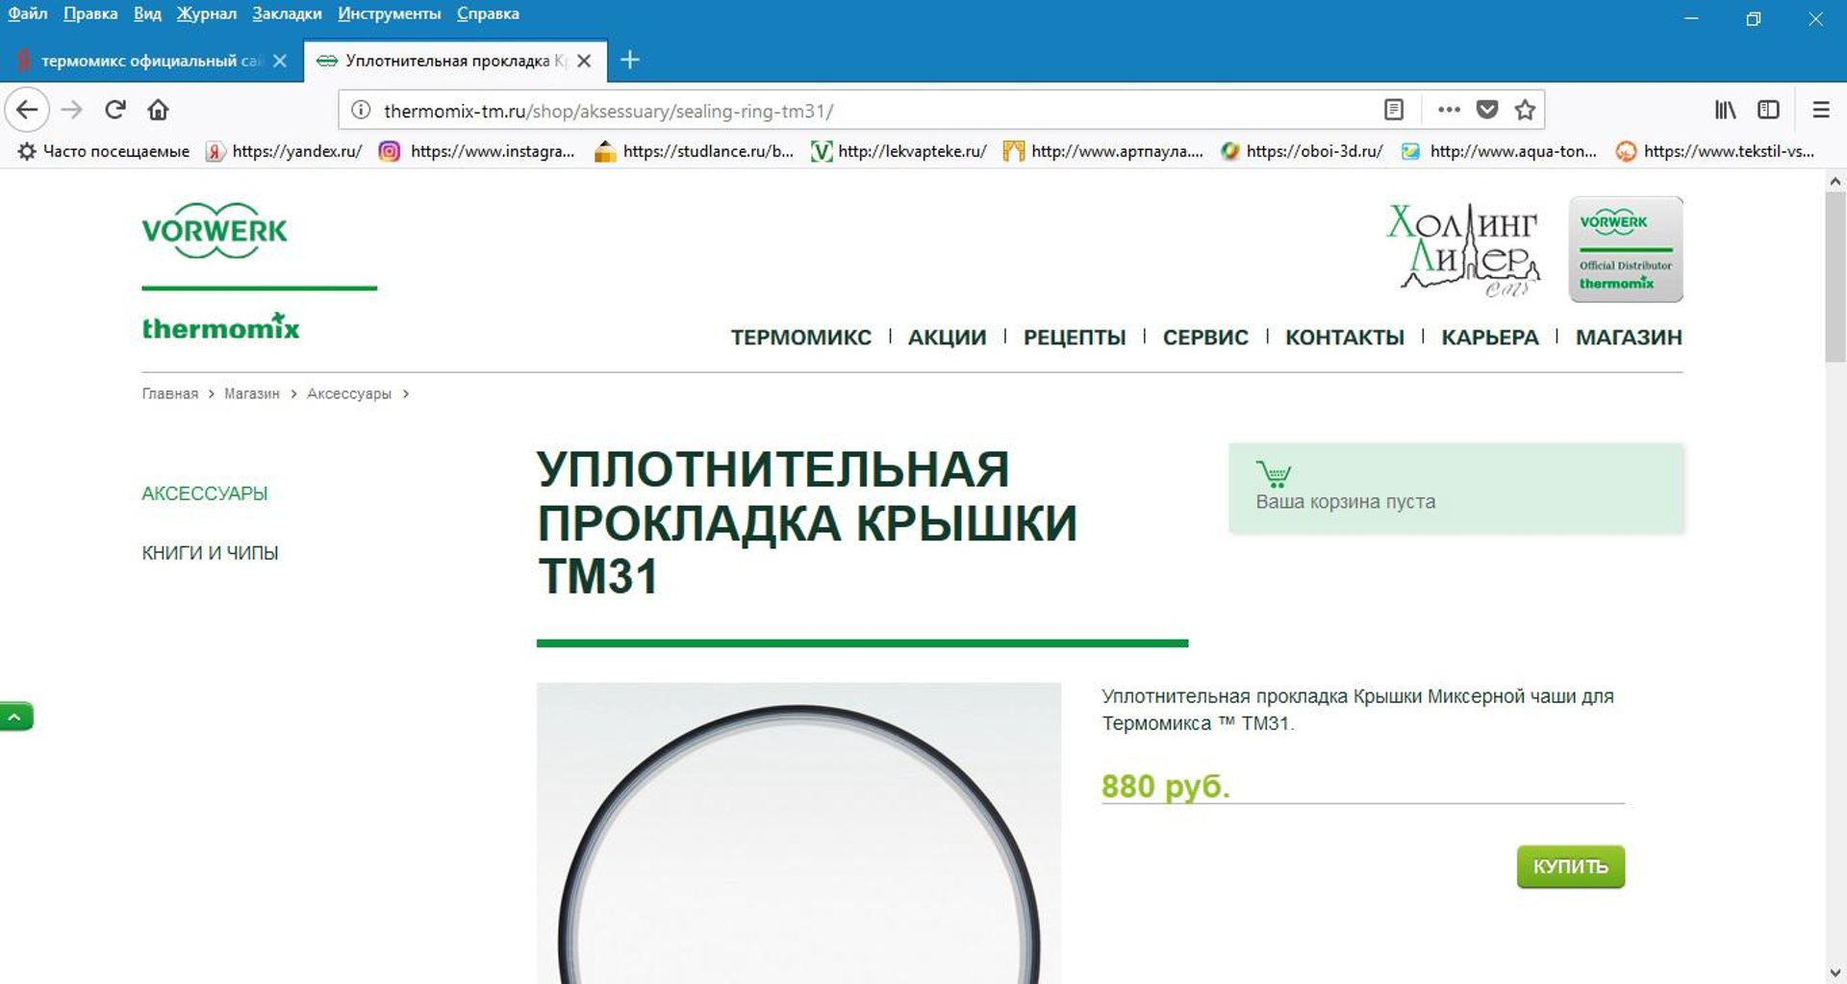Click the 880 руб. price text

pyautogui.click(x=1165, y=786)
